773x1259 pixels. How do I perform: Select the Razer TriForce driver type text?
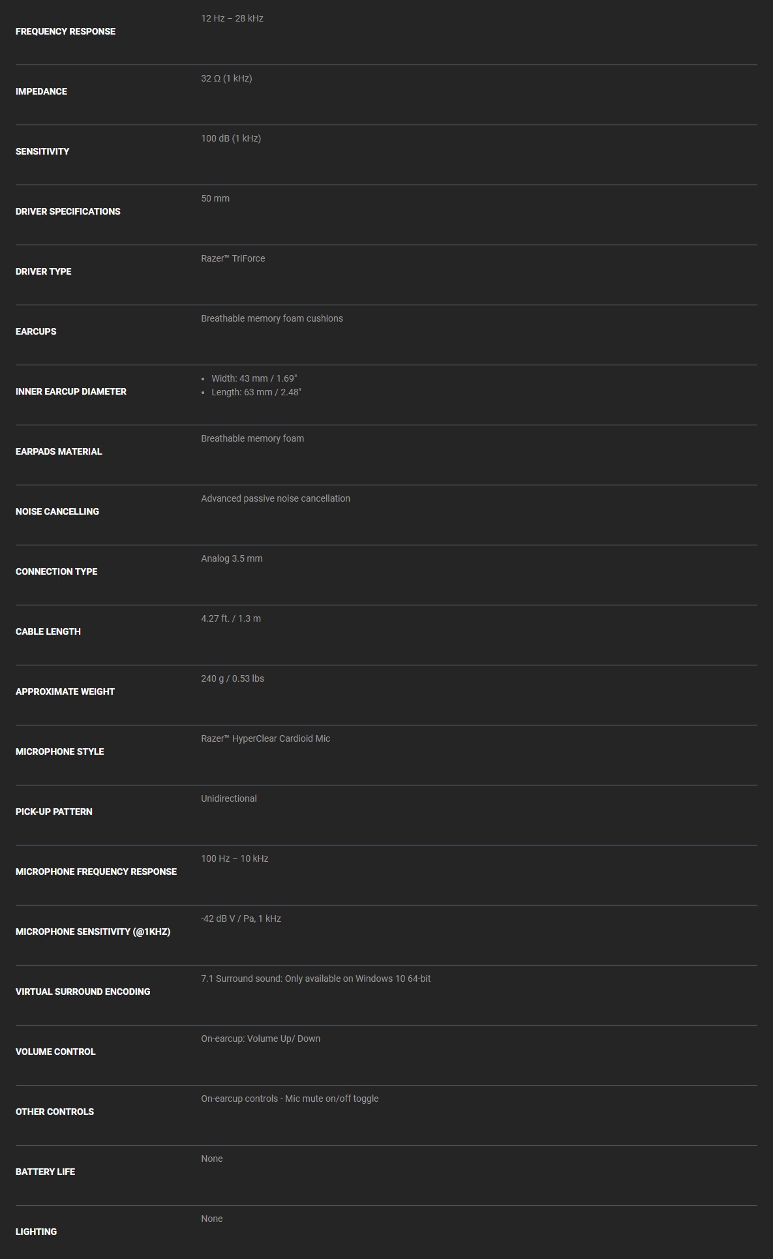click(233, 258)
